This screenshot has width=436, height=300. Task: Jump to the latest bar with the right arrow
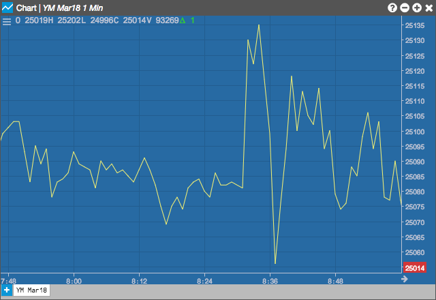tap(404, 279)
